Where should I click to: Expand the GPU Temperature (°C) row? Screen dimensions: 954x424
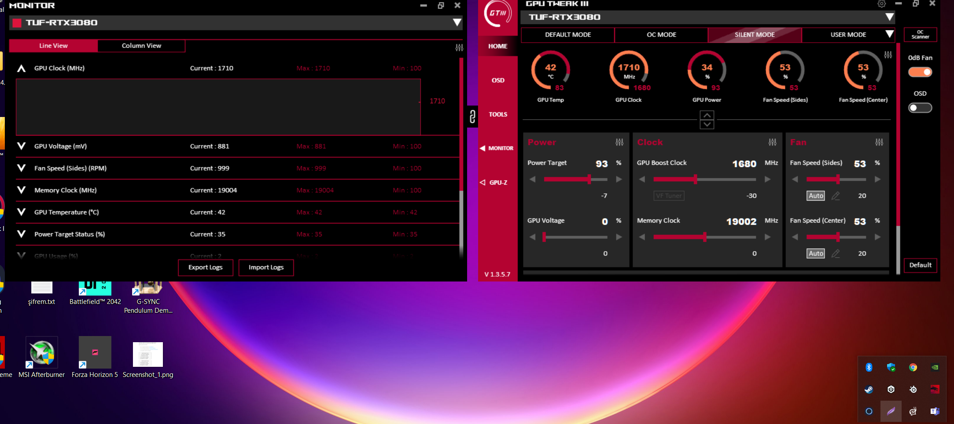tap(21, 212)
